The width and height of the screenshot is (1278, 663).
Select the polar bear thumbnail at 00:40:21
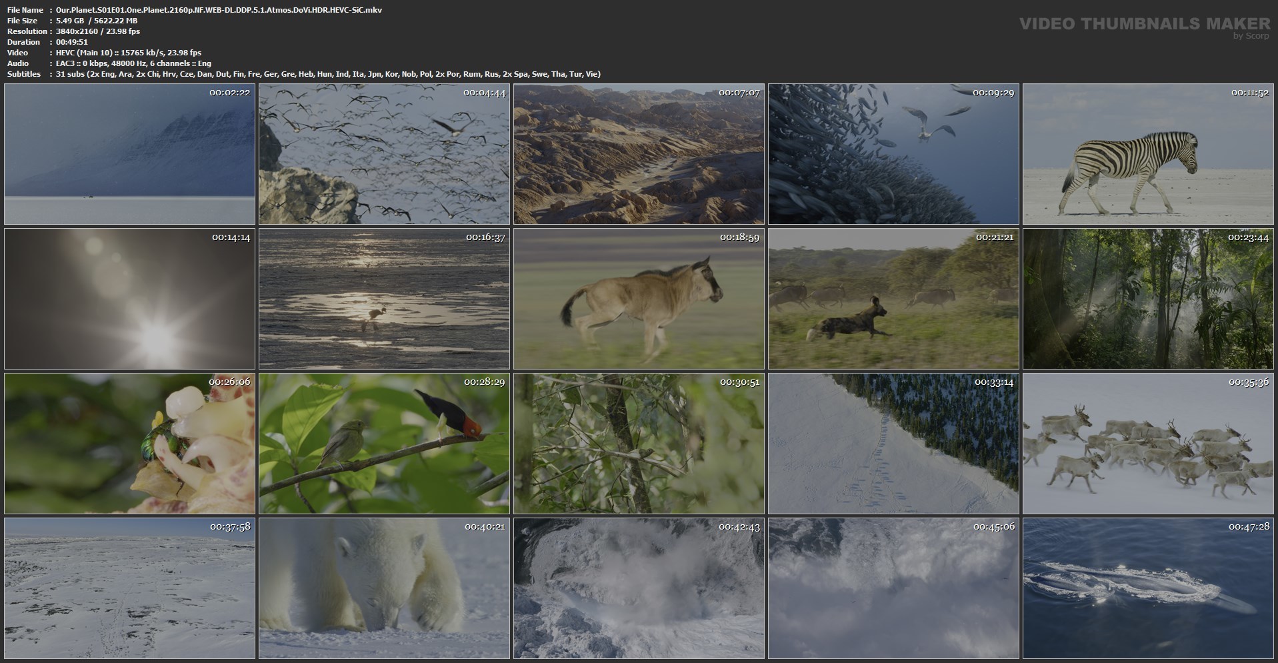coord(384,588)
